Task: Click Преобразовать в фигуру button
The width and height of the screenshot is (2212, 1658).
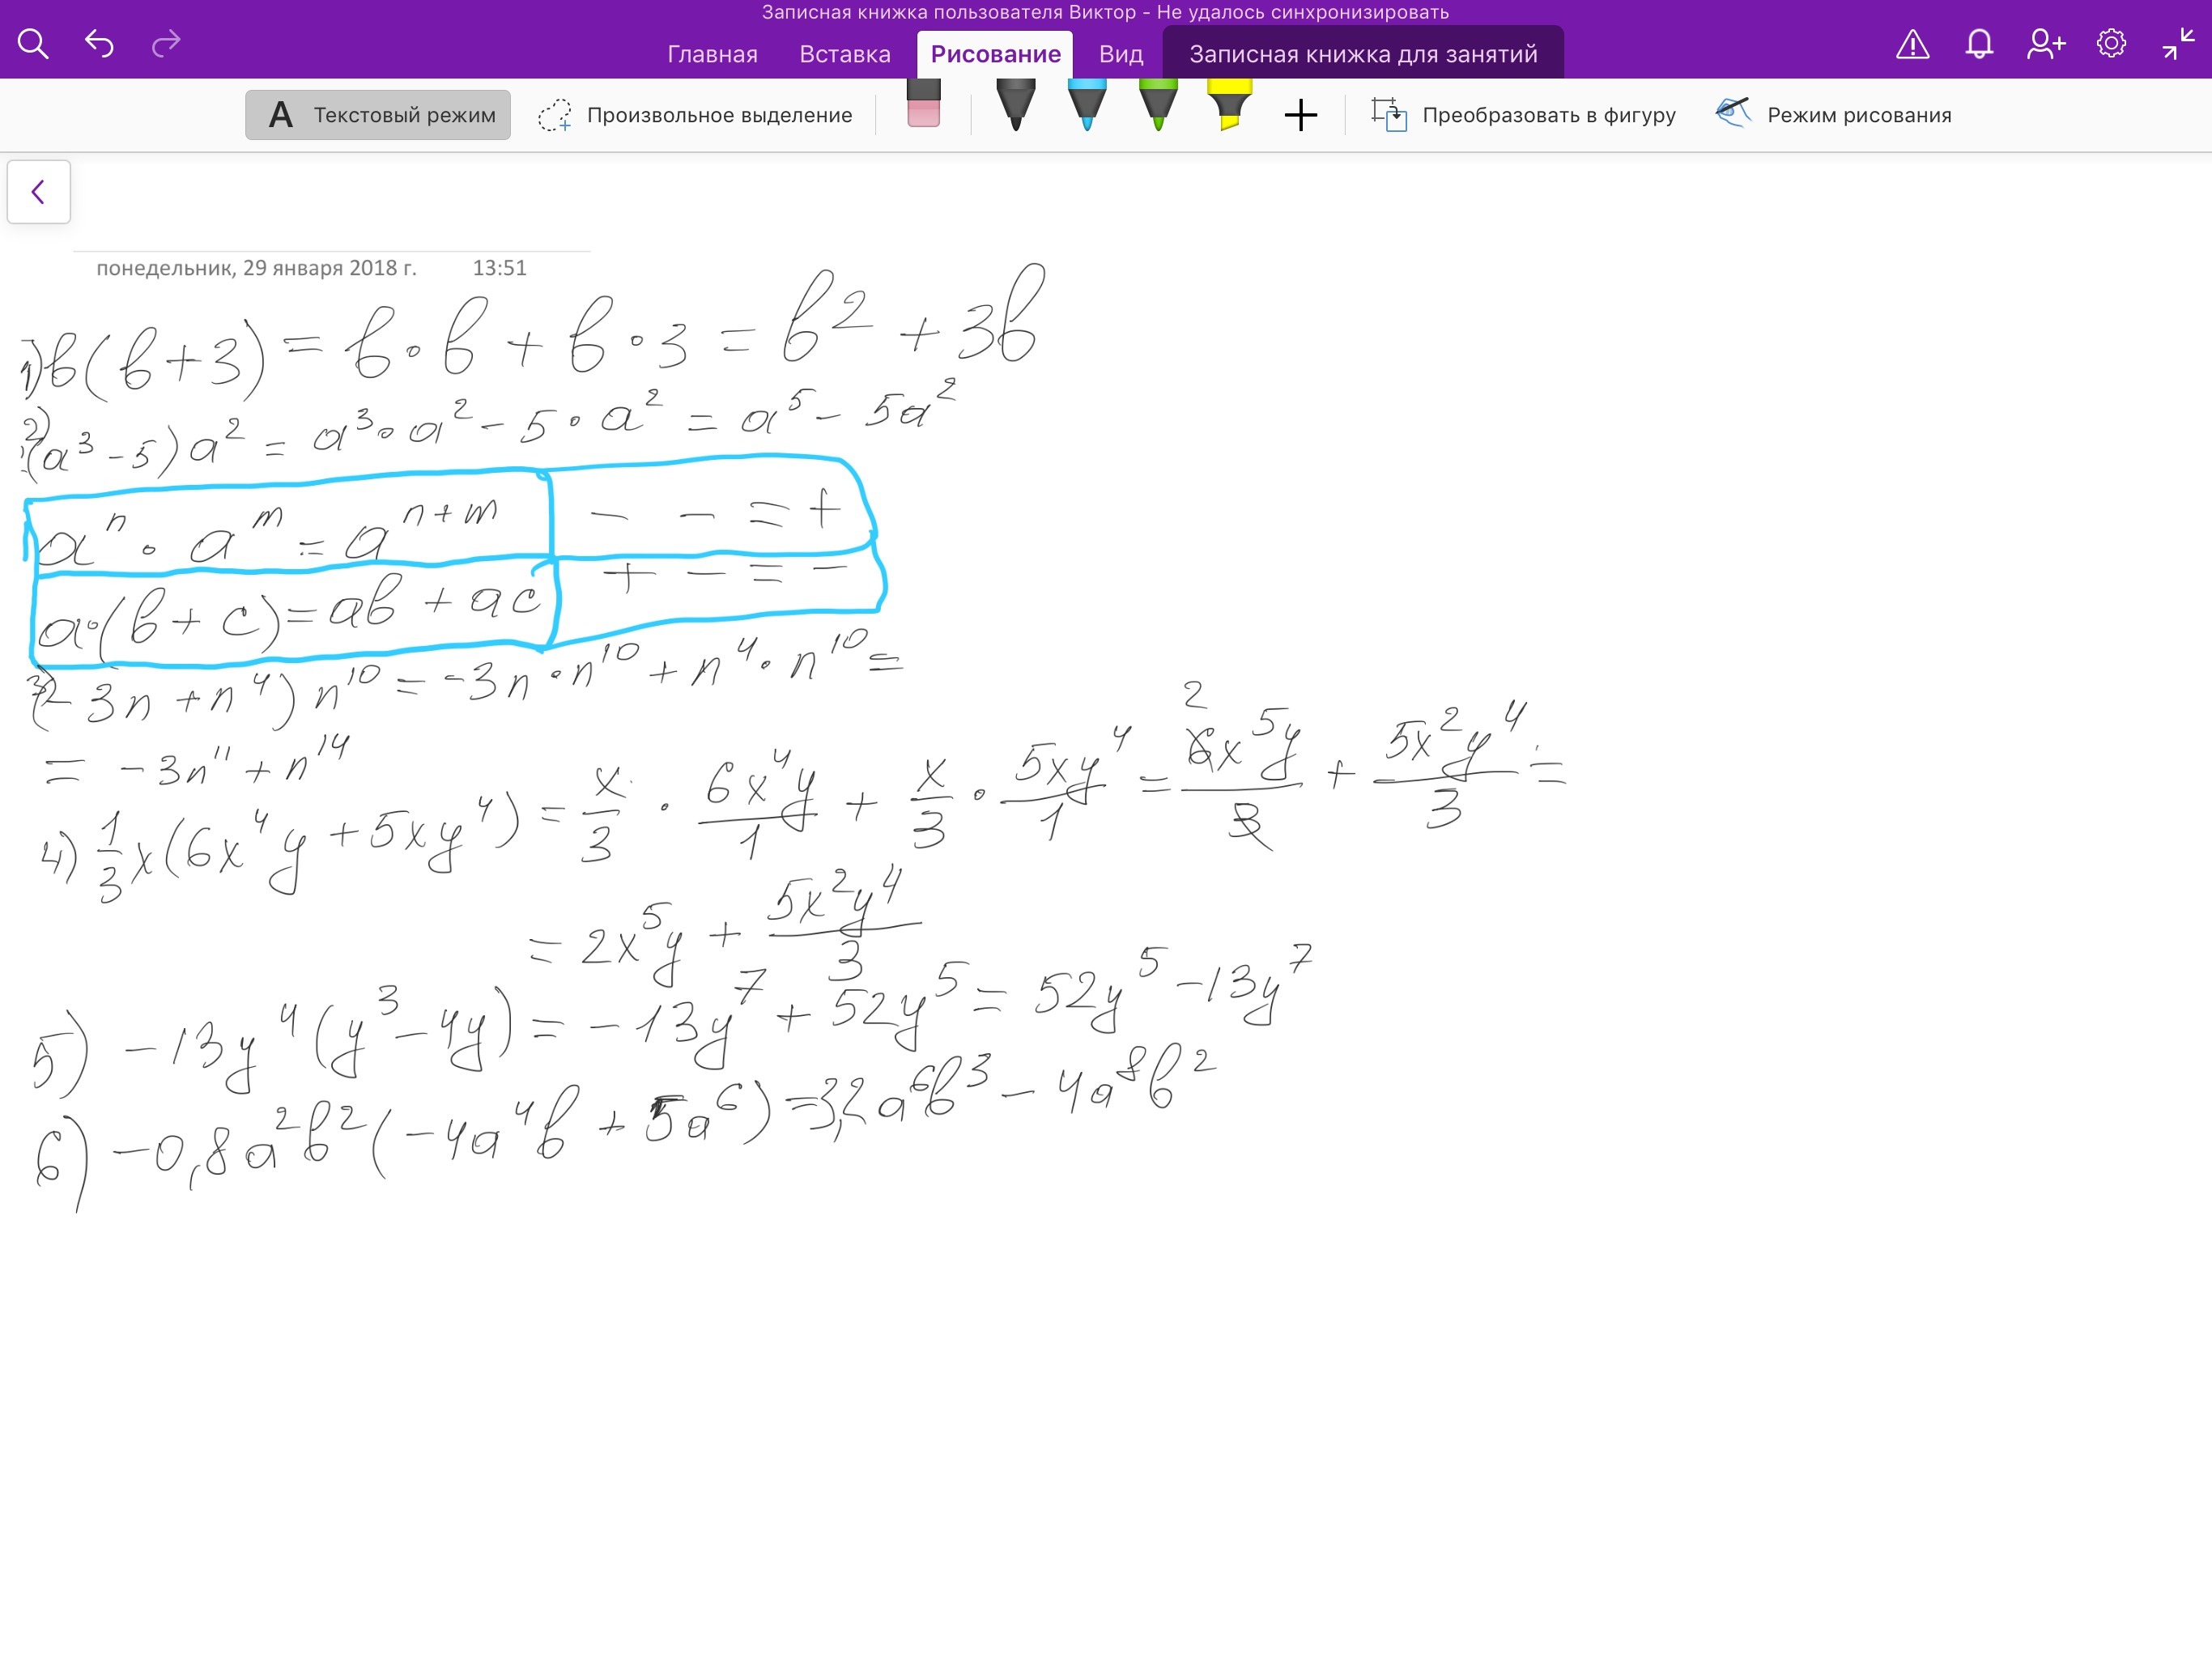Action: [x=1523, y=115]
